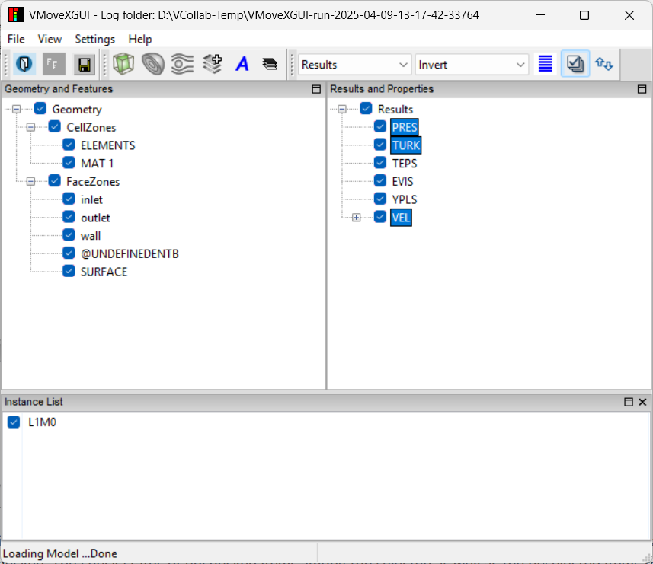Screen dimensions: 653x564
Task: Select the EVIS result label
Action: 403,181
